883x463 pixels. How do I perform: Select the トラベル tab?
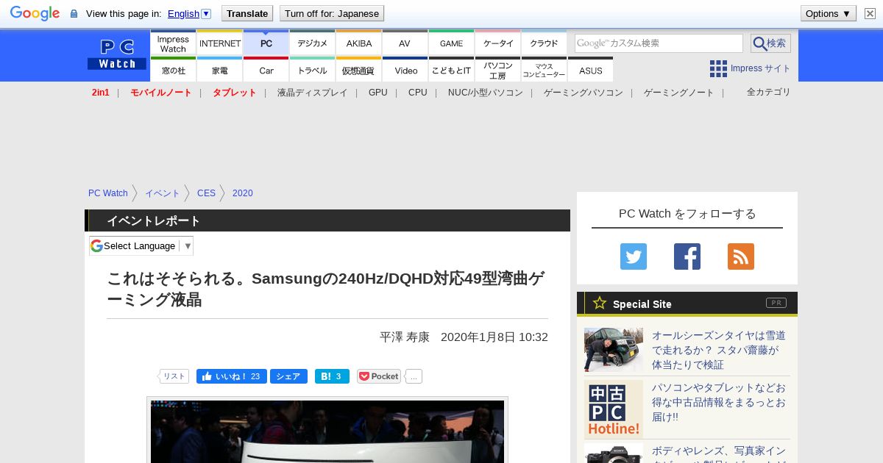[x=313, y=70]
